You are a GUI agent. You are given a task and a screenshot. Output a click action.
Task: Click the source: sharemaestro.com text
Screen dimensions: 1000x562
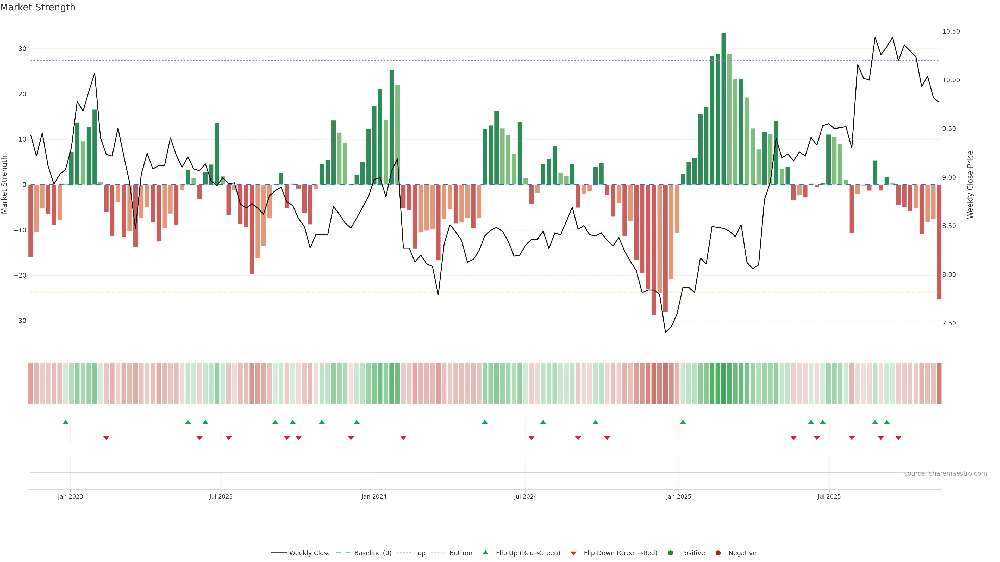945,474
